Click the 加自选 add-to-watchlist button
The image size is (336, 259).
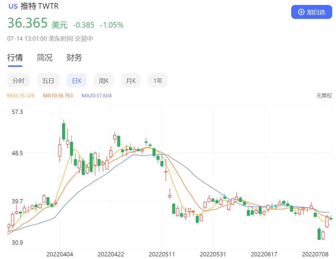pyautogui.click(x=311, y=12)
